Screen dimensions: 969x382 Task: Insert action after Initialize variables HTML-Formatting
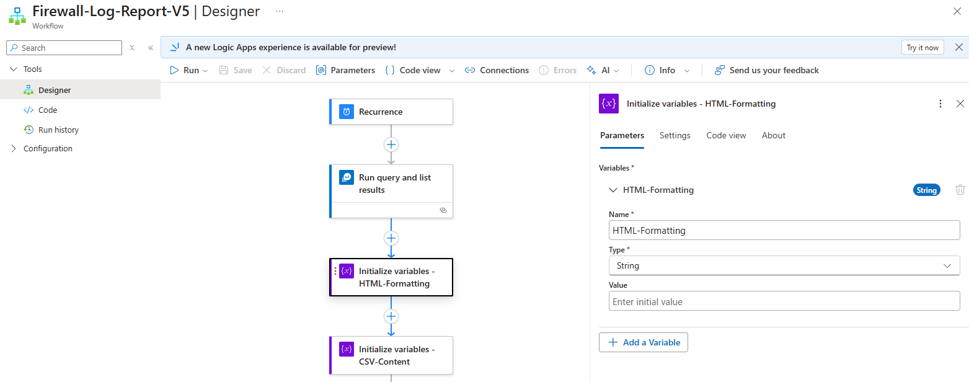coord(391,316)
